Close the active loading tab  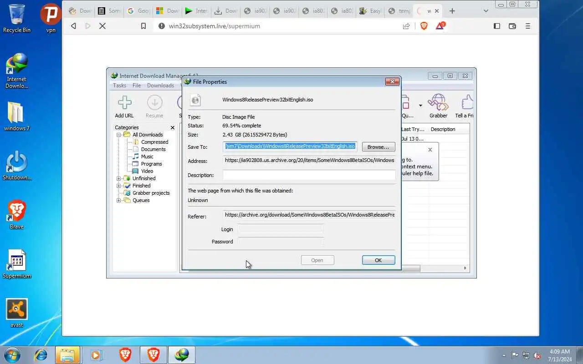pos(437,11)
